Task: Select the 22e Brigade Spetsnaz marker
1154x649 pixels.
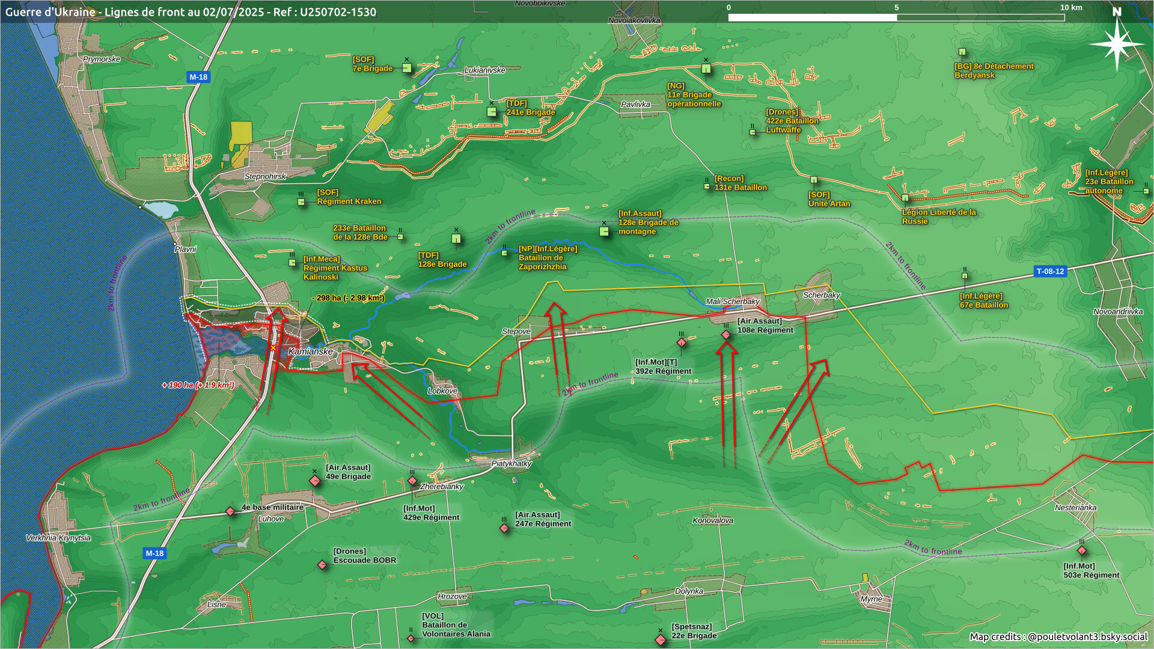Action: [661, 640]
